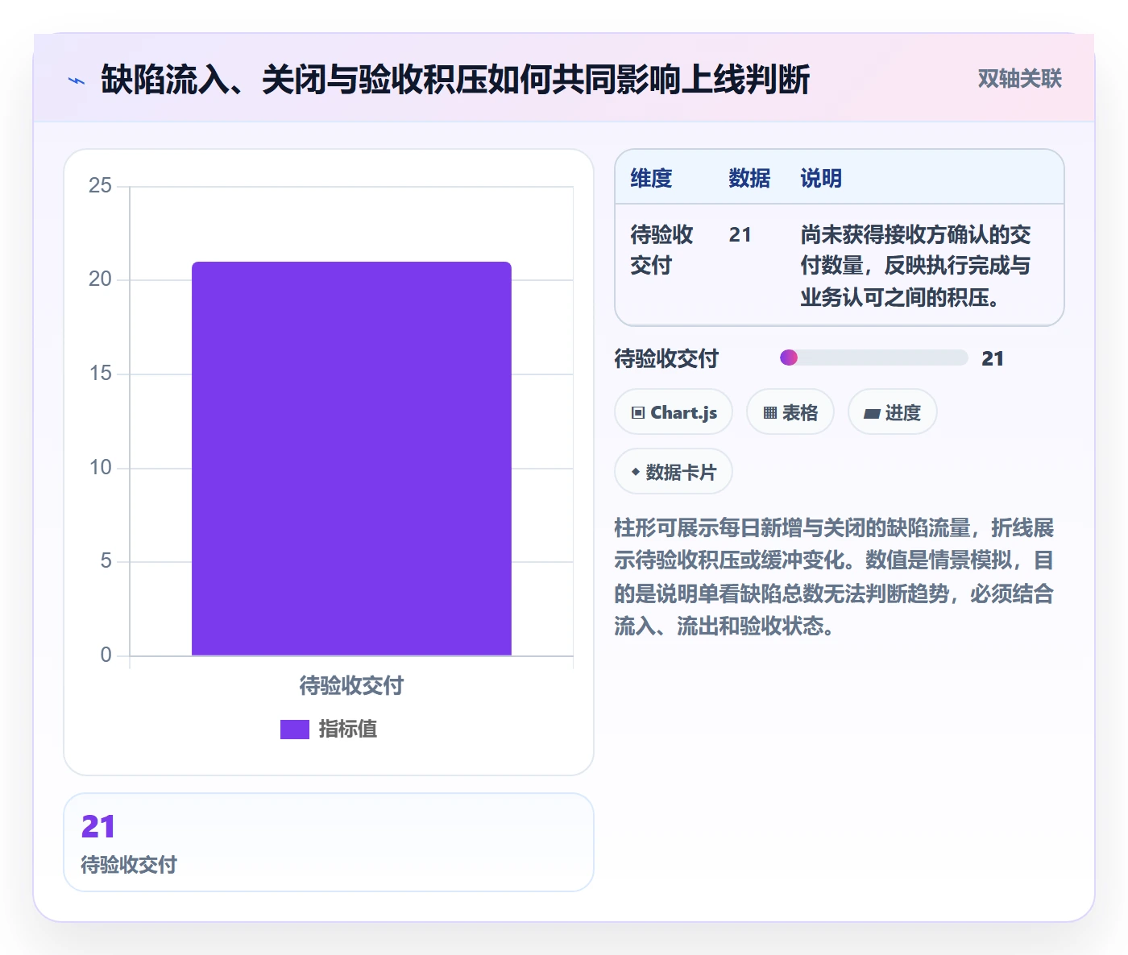The width and height of the screenshot is (1128, 955).
Task: Click the grid icon in the 表格 chip
Action: pos(770,413)
